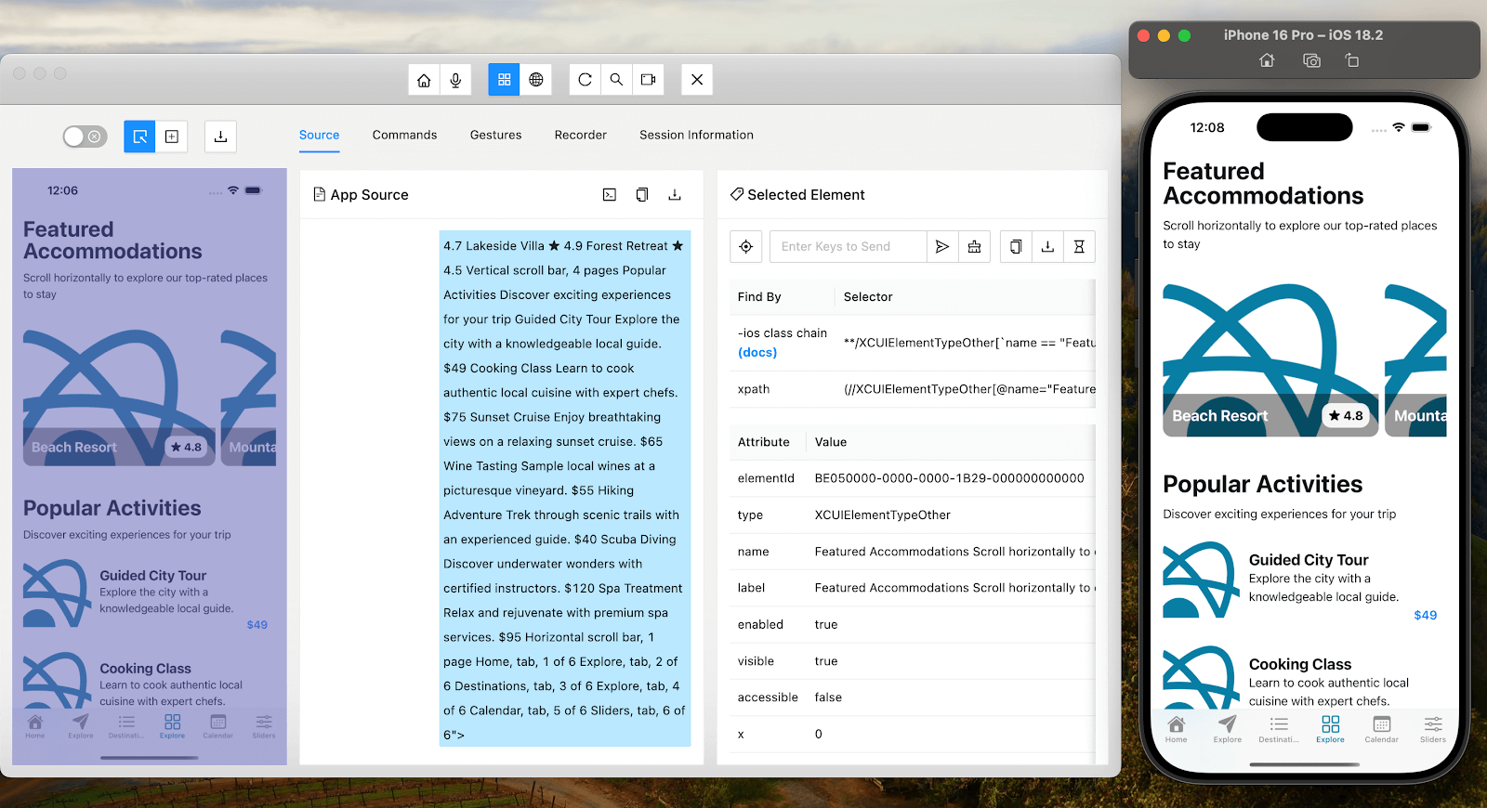Click the Simulator title iPhone 16 Pro – iOS 18.2
The width and height of the screenshot is (1487, 808).
click(1303, 35)
